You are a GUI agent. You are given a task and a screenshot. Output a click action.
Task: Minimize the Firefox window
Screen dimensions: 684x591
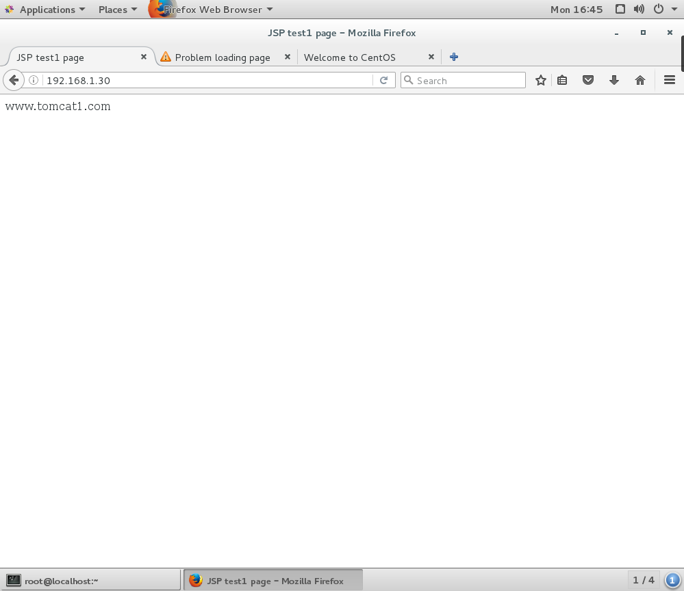pyautogui.click(x=616, y=33)
